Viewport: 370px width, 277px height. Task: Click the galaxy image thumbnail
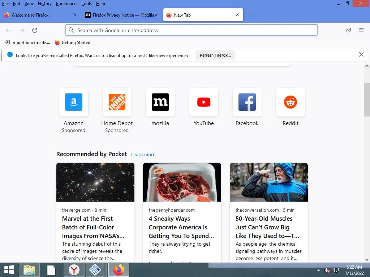coord(95,182)
